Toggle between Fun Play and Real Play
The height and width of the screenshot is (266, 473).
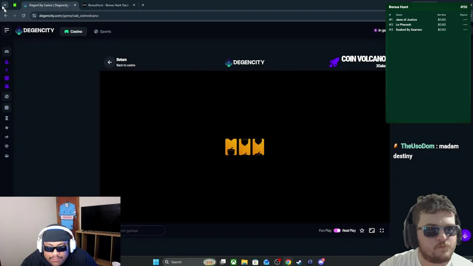click(x=337, y=231)
